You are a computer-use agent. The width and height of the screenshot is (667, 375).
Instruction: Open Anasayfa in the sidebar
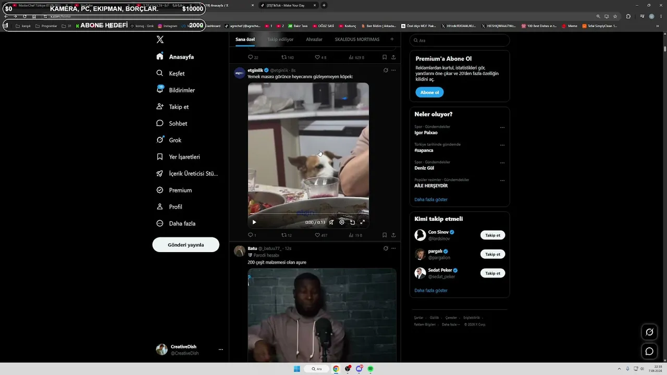click(175, 57)
